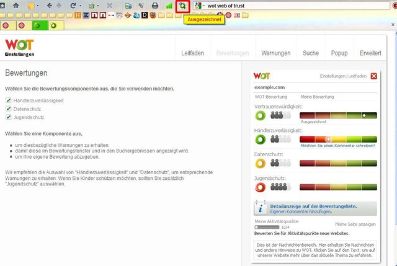397x266 pixels.
Task: Switch to the Bewertungen tab
Action: [x=233, y=53]
